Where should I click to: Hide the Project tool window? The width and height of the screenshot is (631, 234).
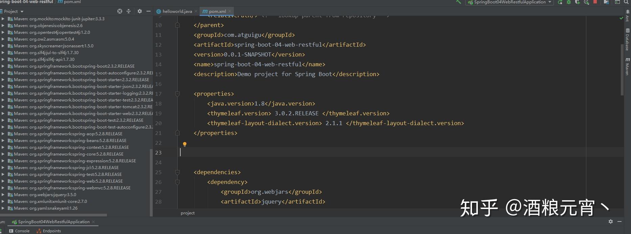(x=148, y=11)
